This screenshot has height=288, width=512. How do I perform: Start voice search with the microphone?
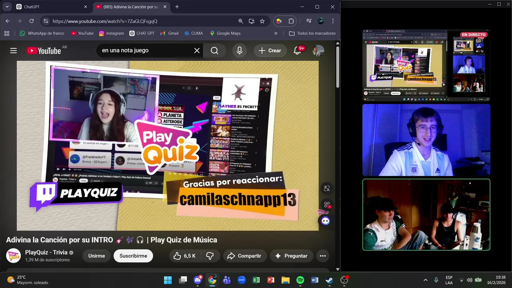coord(239,50)
